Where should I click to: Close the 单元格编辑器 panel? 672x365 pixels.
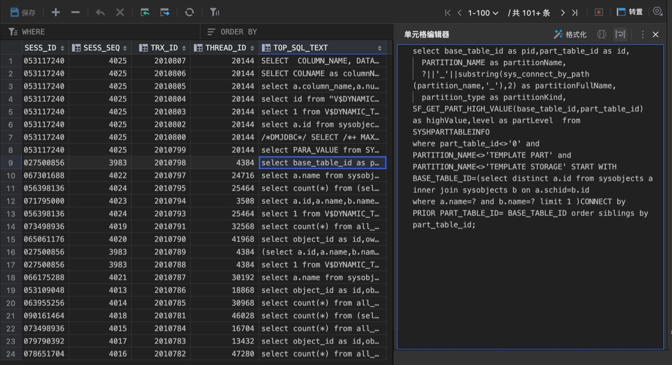[656, 35]
